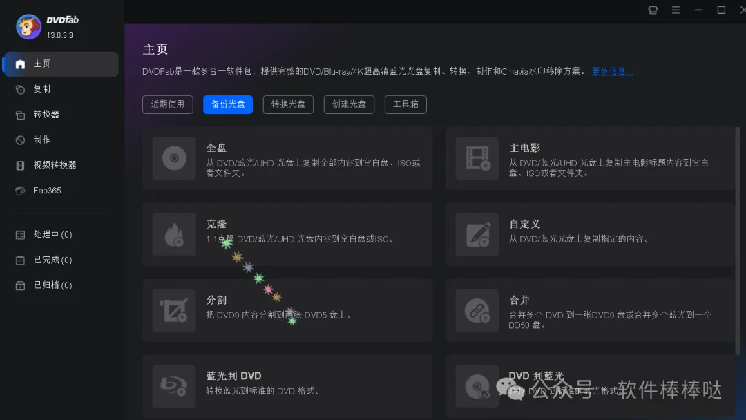Open the 克隆 card title
Viewport: 746px width, 420px height.
click(x=216, y=224)
